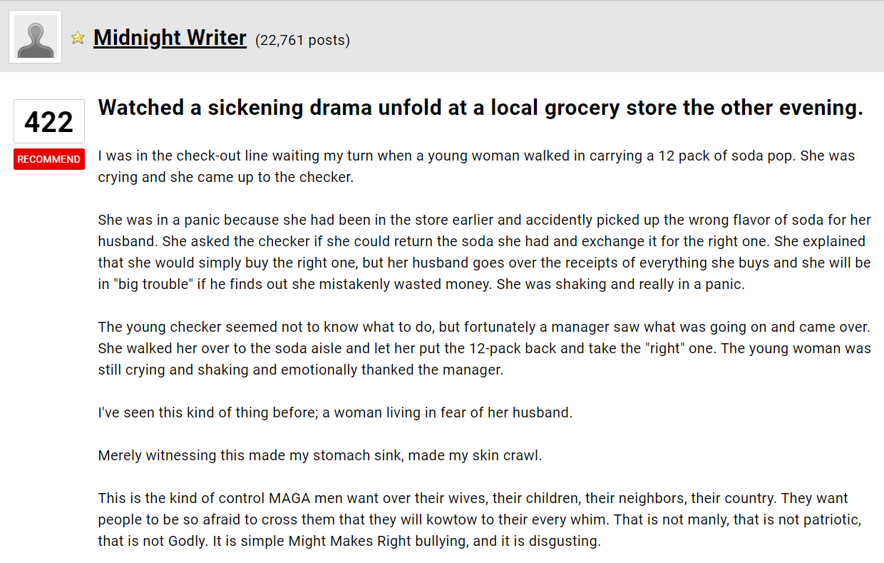884x563 pixels.
Task: Click the gray silhouette avatar image
Action: (36, 37)
